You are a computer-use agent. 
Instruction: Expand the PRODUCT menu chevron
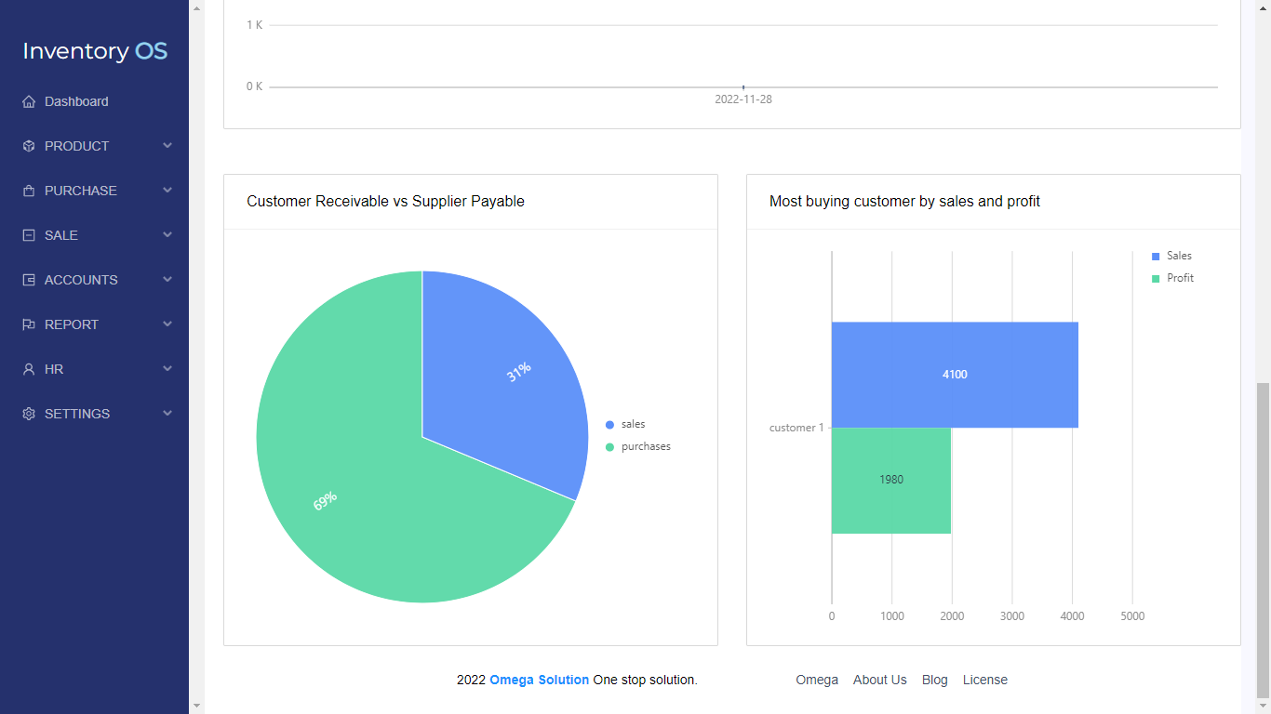click(x=167, y=146)
